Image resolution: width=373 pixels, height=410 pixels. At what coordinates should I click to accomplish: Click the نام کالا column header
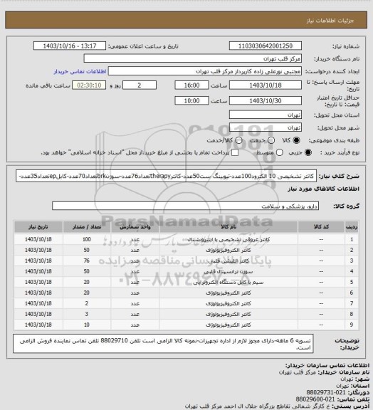(228, 227)
